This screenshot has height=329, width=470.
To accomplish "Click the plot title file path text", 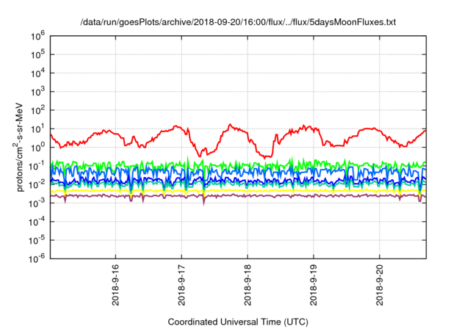I will [x=238, y=22].
